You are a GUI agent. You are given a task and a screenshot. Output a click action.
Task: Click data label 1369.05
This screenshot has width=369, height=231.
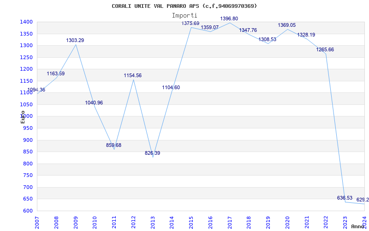click(x=286, y=25)
